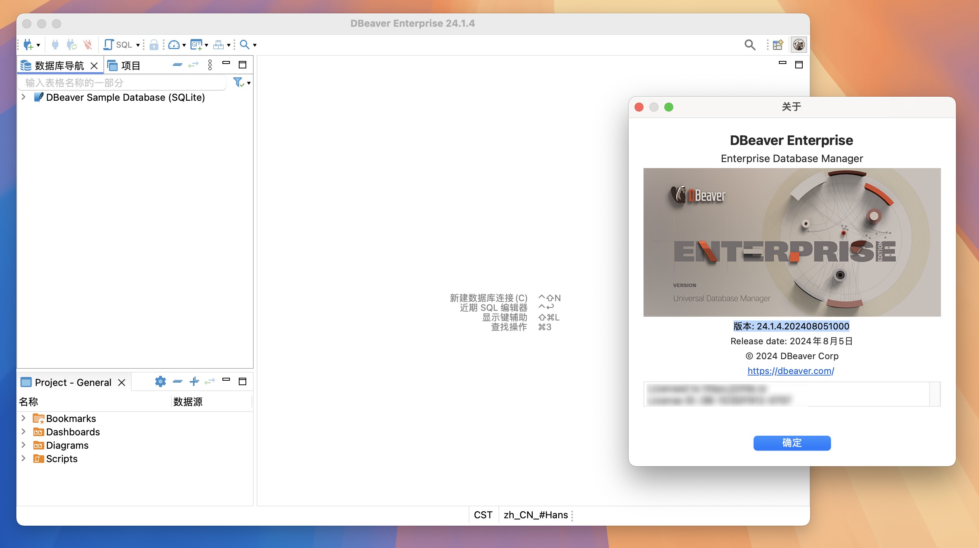Viewport: 979px width, 548px height.
Task: Select the Scripts folder row
Action: click(x=55, y=459)
